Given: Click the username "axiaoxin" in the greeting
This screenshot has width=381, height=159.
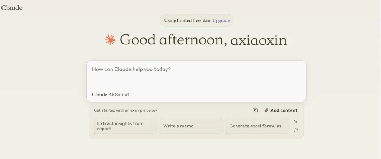Looking at the screenshot, I should [x=259, y=40].
